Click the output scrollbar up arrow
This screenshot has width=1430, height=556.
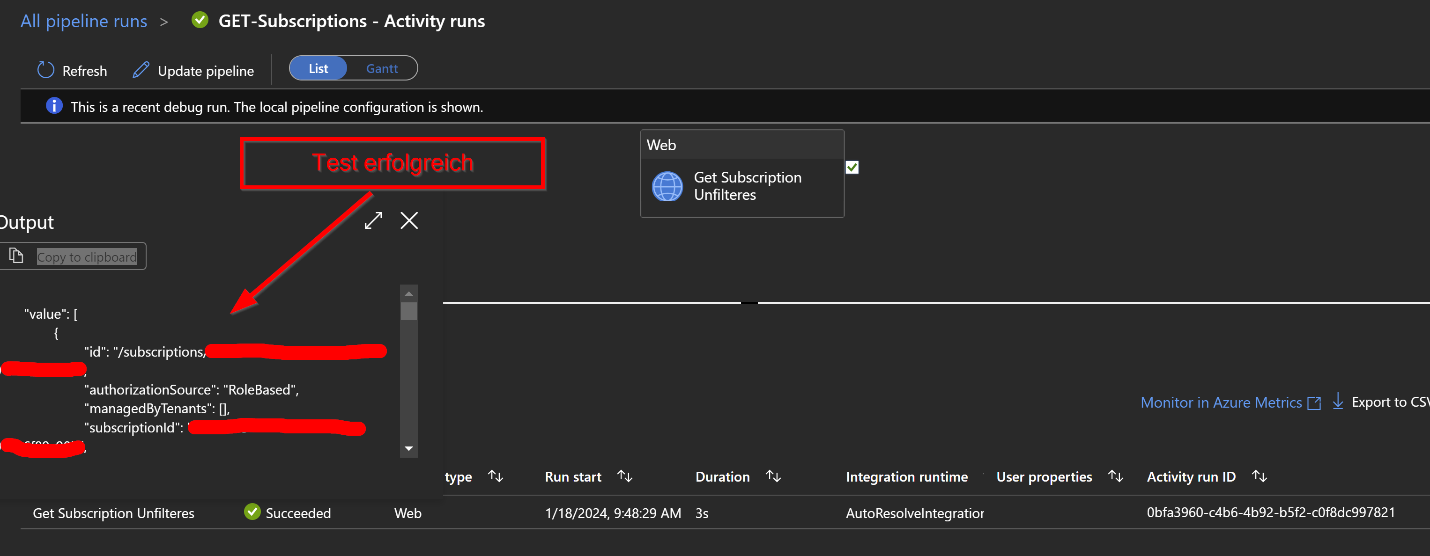coord(408,293)
